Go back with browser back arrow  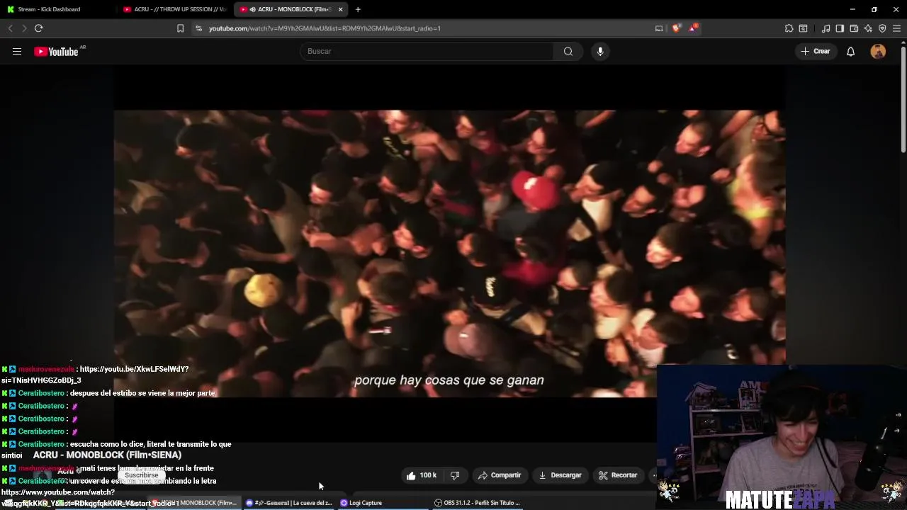(10, 28)
